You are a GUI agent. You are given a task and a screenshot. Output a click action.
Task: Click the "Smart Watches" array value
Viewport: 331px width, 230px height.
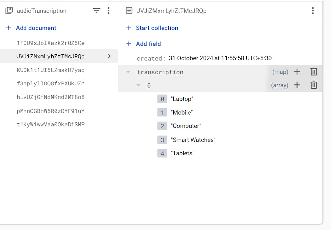click(x=193, y=140)
